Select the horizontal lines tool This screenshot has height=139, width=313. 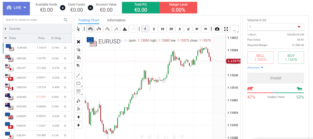(x=78, y=91)
